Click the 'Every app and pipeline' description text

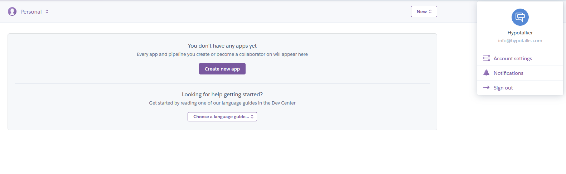[x=222, y=54]
